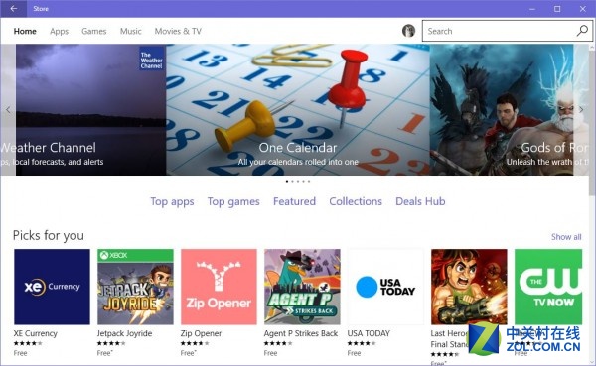The height and width of the screenshot is (366, 596).
Task: Click the search magnifier icon
Action: (582, 31)
